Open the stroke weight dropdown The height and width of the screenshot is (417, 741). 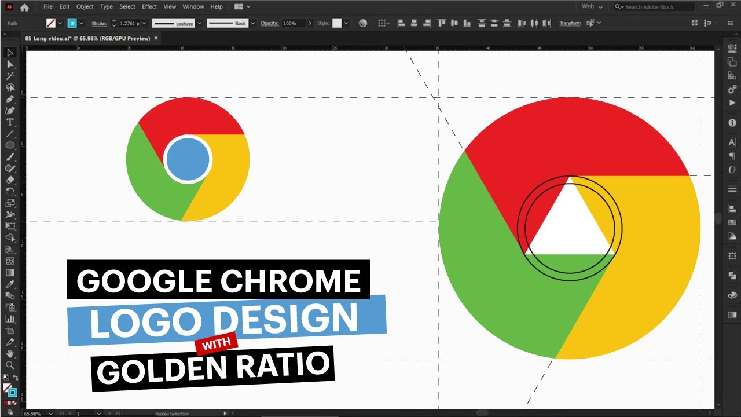[144, 23]
